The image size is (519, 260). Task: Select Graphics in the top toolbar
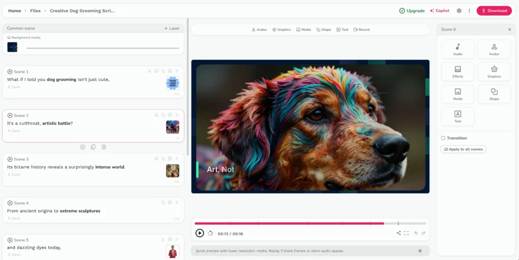281,29
